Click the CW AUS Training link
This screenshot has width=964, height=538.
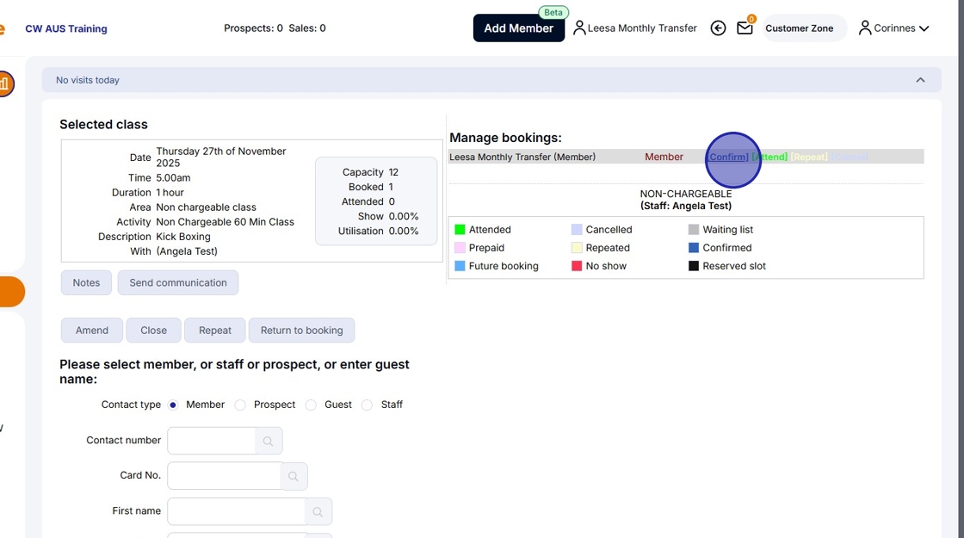pyautogui.click(x=65, y=29)
